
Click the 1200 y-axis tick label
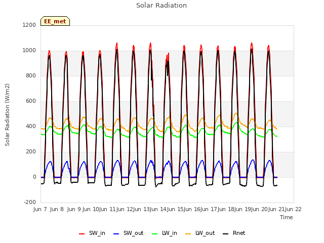(29, 25)
